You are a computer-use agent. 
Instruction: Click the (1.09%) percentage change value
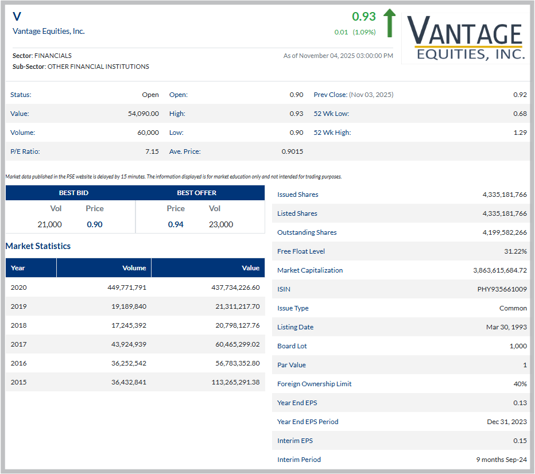[364, 32]
